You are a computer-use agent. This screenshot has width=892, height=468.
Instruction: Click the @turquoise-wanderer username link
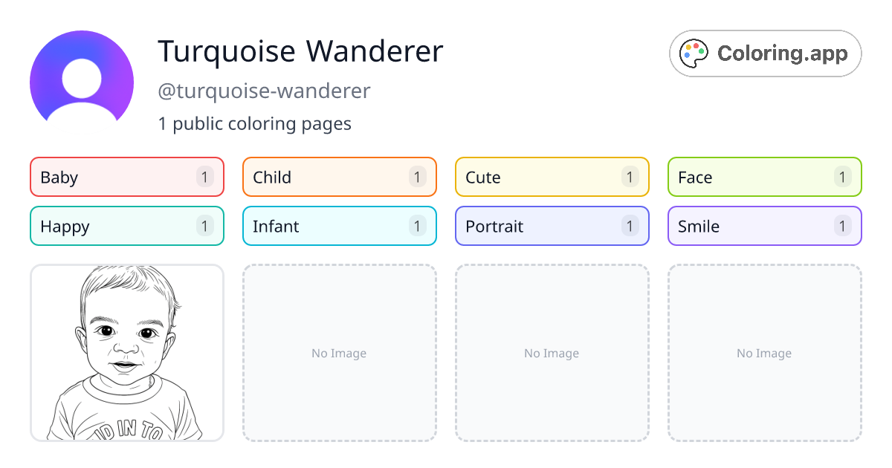click(265, 91)
